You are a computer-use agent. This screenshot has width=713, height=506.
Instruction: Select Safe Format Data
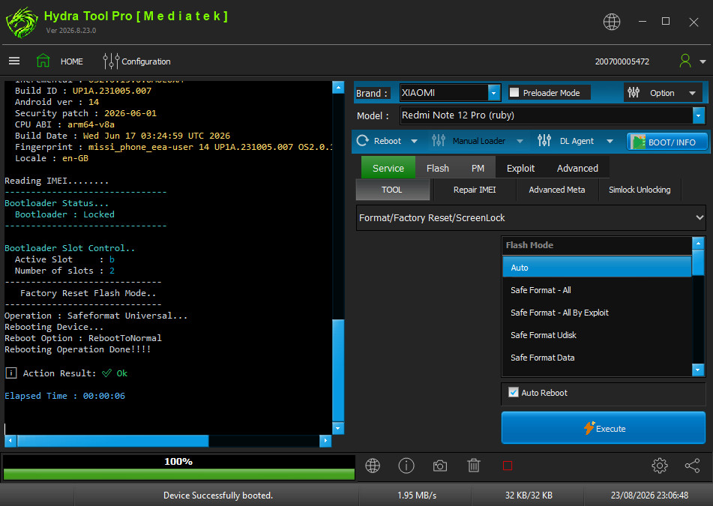tap(597, 358)
